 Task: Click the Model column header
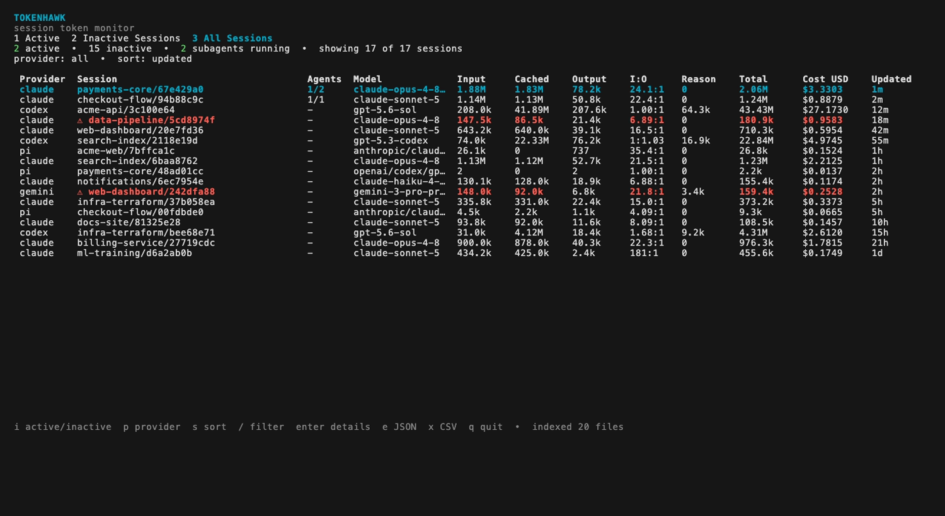click(367, 79)
